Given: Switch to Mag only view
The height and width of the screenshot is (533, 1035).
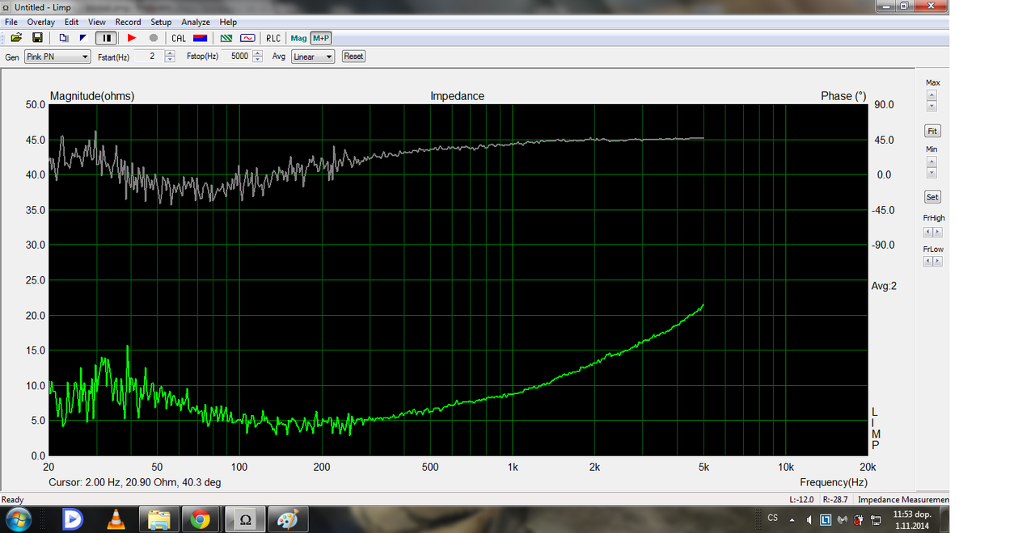Looking at the screenshot, I should coord(299,38).
